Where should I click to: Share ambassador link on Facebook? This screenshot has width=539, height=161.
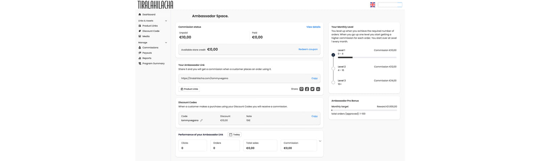click(x=307, y=89)
